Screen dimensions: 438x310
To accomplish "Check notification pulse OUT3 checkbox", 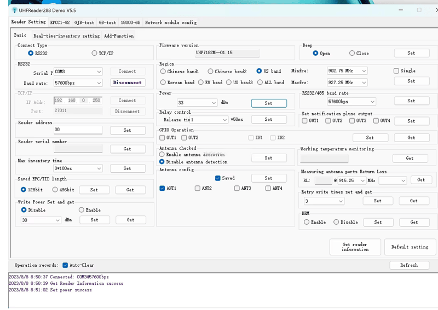I will point(358,120).
